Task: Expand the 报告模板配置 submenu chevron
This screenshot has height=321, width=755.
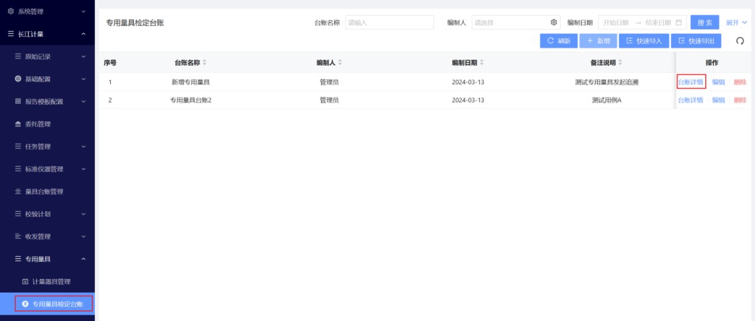Action: tap(84, 102)
